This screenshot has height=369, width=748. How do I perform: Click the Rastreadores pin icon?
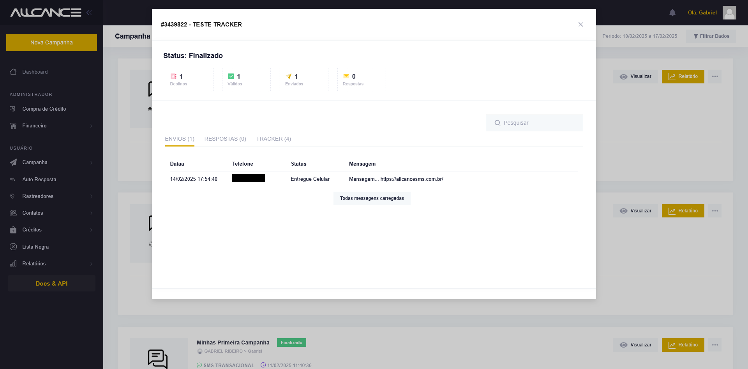point(12,196)
